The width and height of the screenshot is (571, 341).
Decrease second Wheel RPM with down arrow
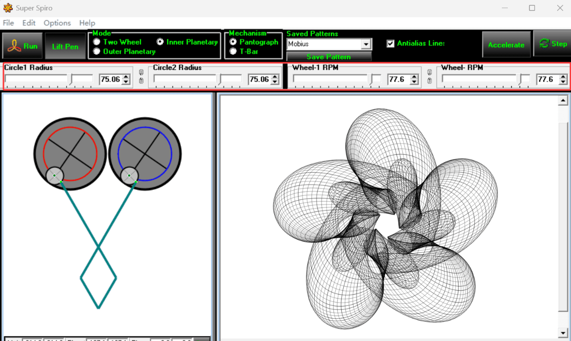point(564,82)
